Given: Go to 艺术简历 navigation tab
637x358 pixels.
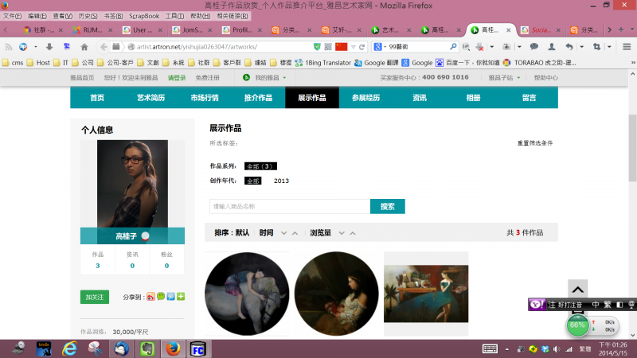Looking at the screenshot, I should coord(150,98).
